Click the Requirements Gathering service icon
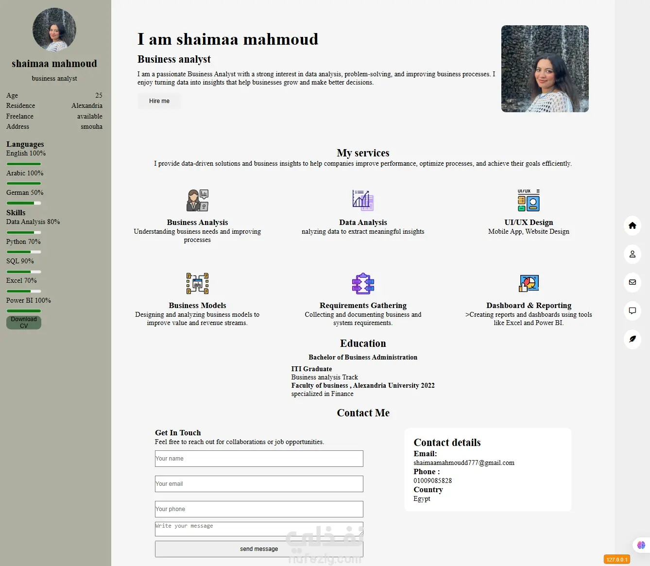 pyautogui.click(x=363, y=283)
